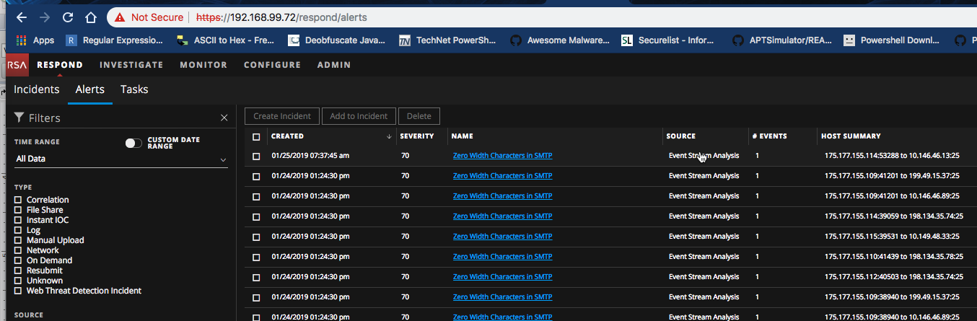This screenshot has width=977, height=321.
Task: Tick the select-all alerts header checkbox
Action: tap(256, 136)
